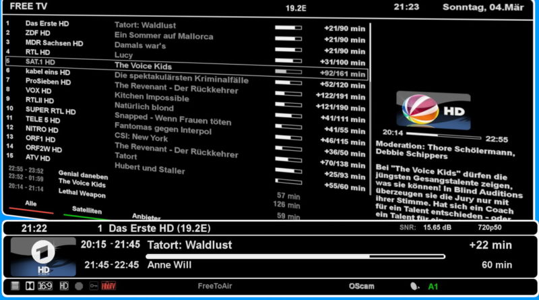Select channel ProSieben HD
This screenshot has width=539, height=300.
48,82
